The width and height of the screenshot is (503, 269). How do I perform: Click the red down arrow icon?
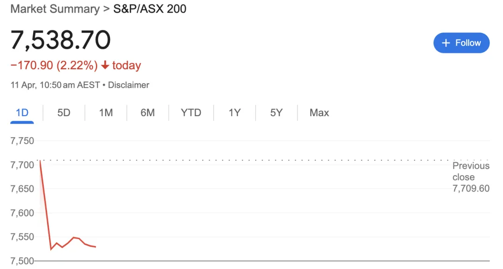point(105,65)
